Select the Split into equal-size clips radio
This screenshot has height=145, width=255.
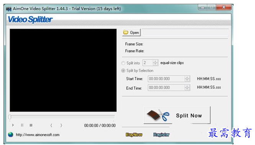click(123, 63)
